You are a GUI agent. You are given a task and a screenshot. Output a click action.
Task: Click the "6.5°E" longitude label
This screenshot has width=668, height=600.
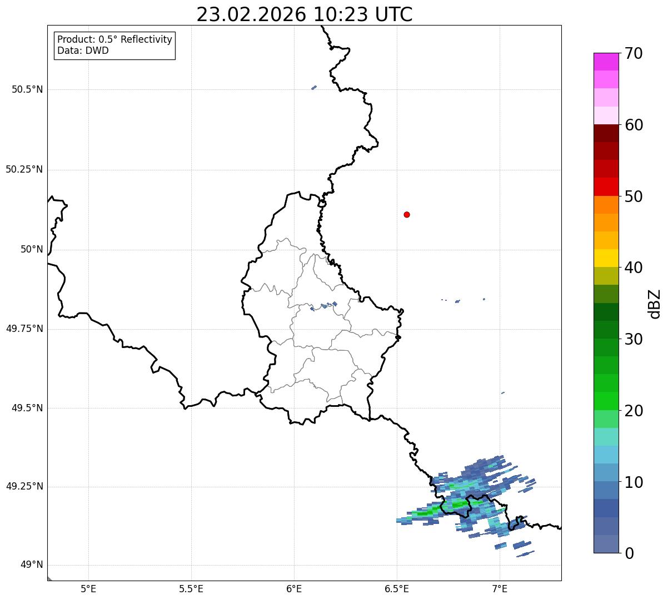pos(397,589)
